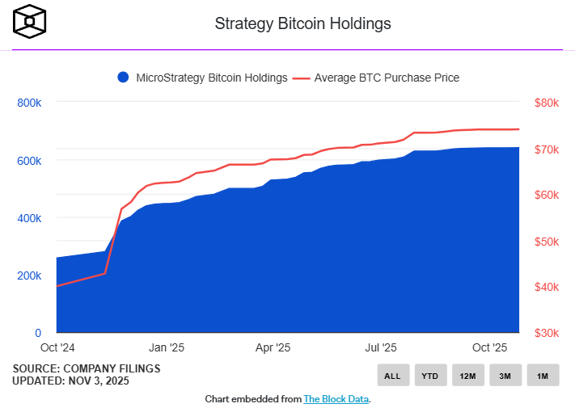Viewport: 575px width, 408px height.
Task: Click the Oct '25 x-axis label
Action: (489, 347)
